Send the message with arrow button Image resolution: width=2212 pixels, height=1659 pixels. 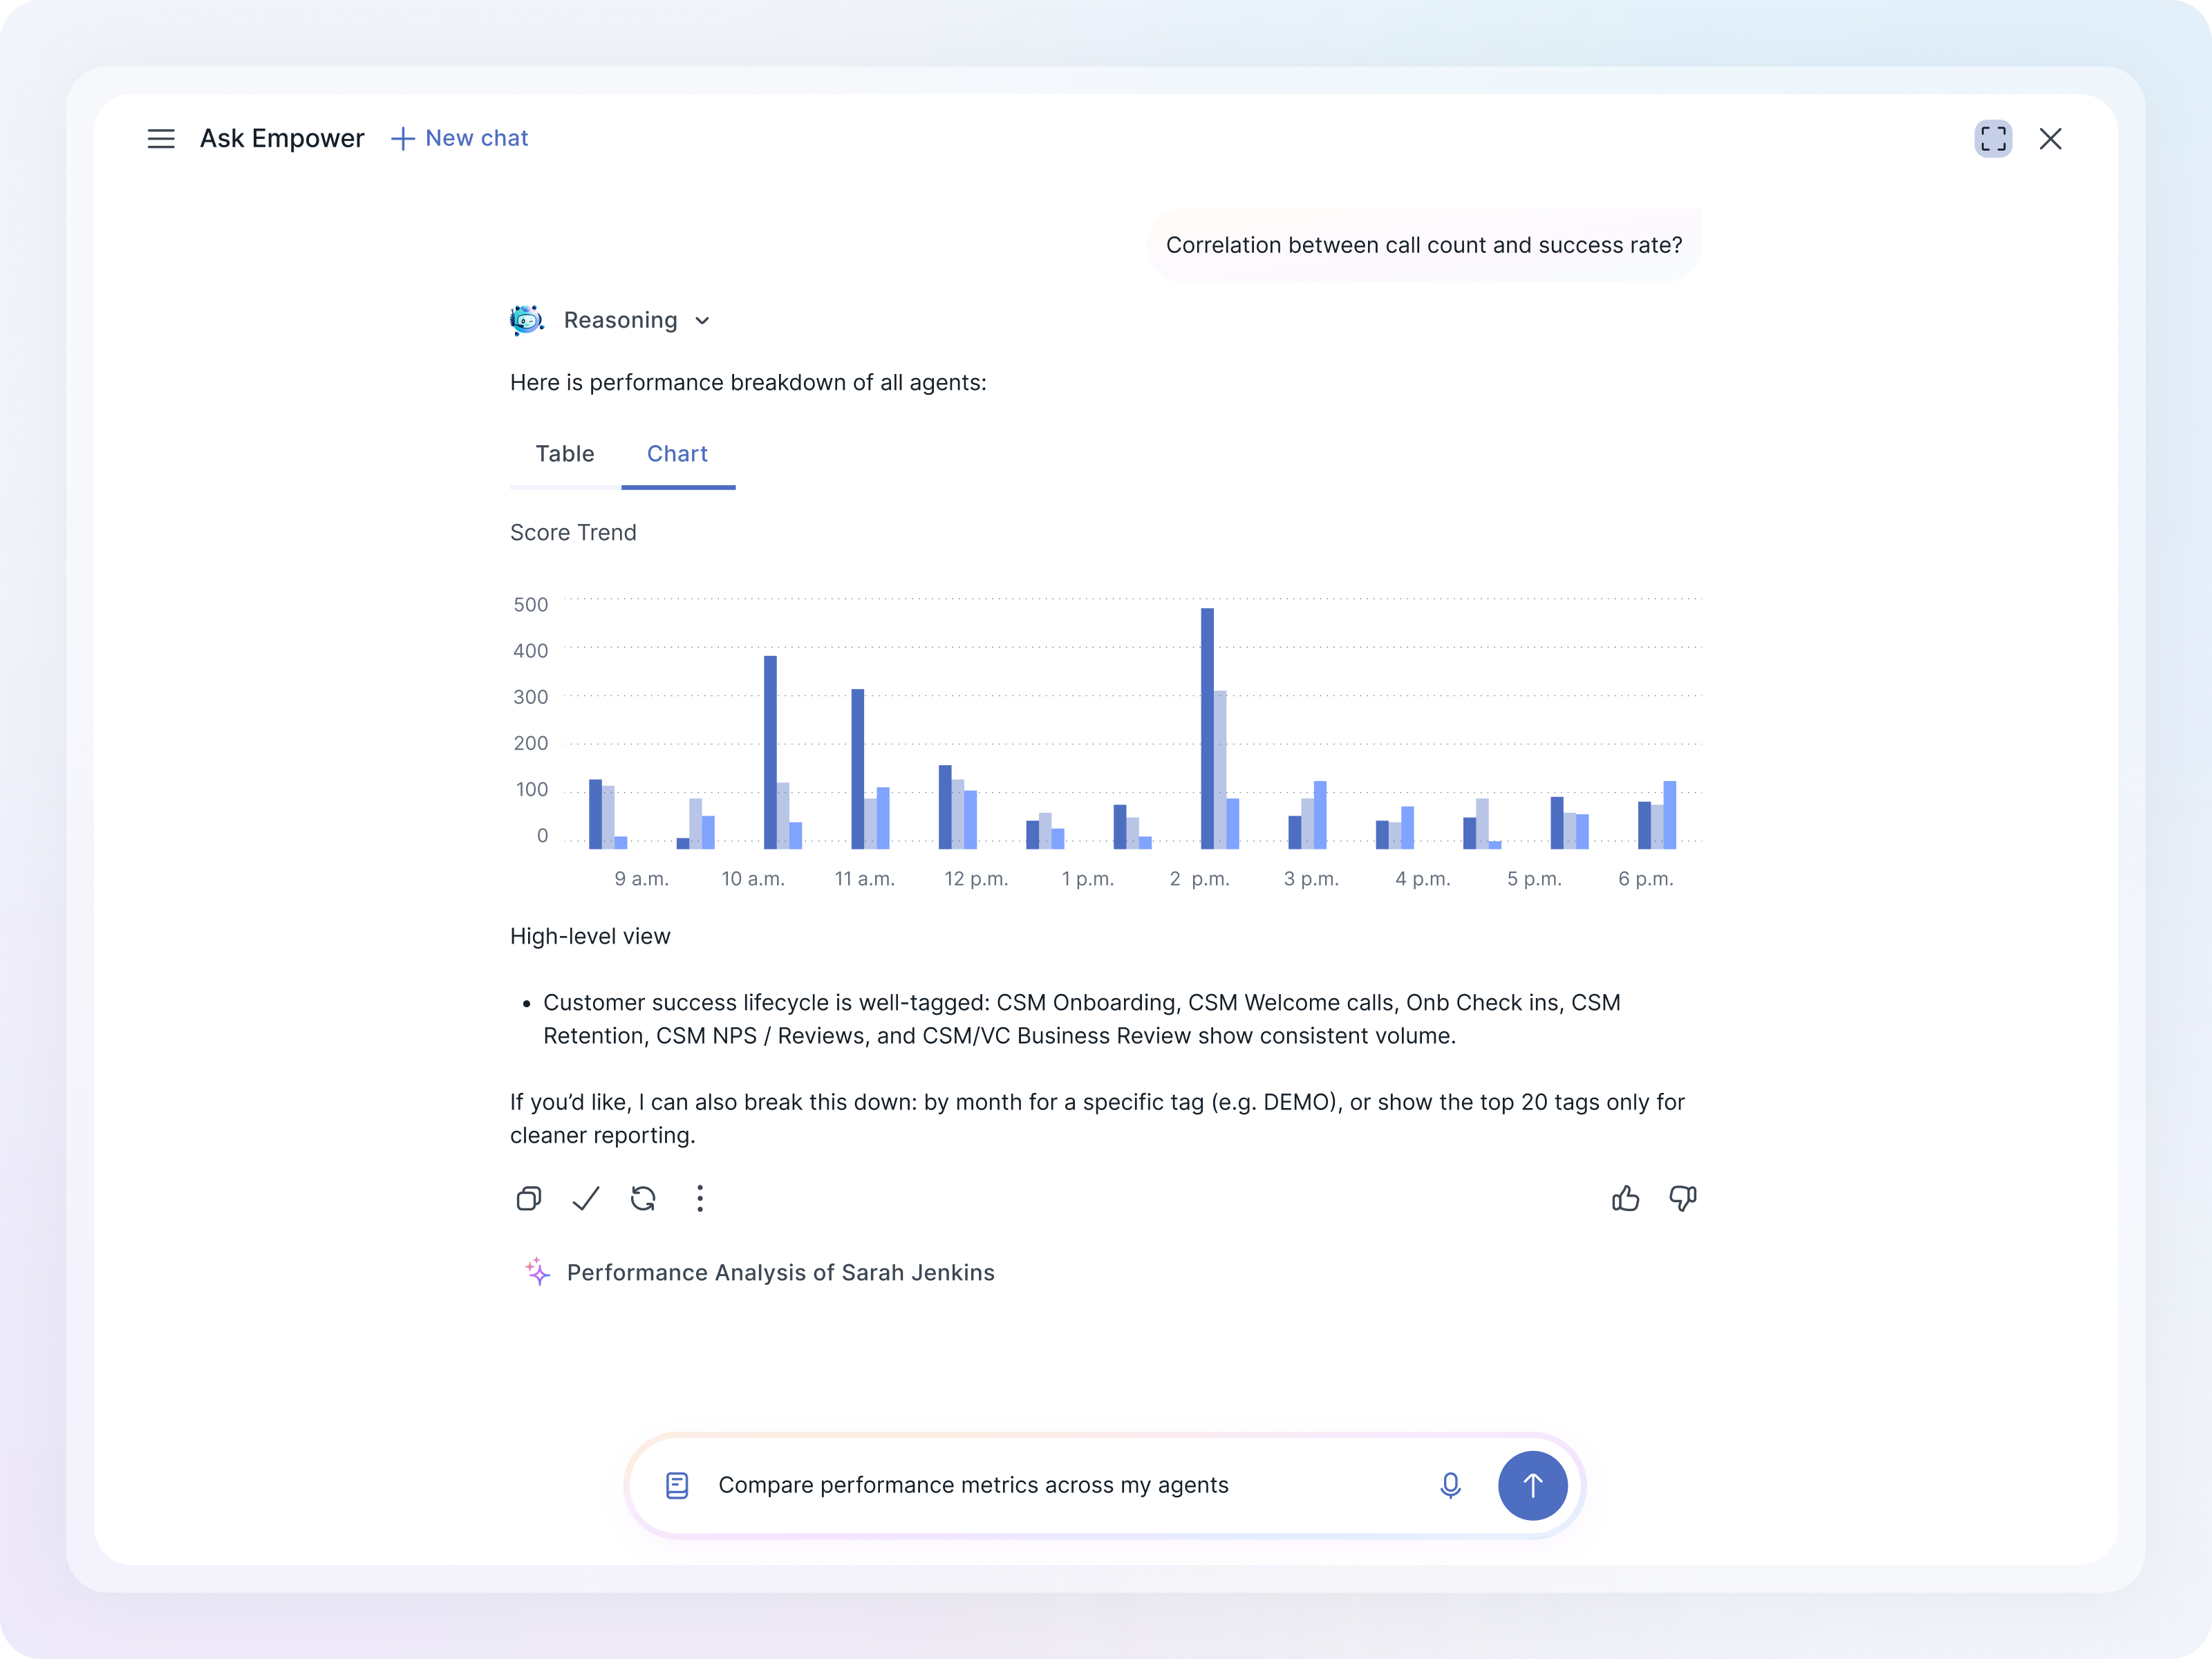1532,1485
